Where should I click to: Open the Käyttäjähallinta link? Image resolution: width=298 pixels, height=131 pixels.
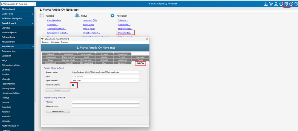[x=54, y=20]
